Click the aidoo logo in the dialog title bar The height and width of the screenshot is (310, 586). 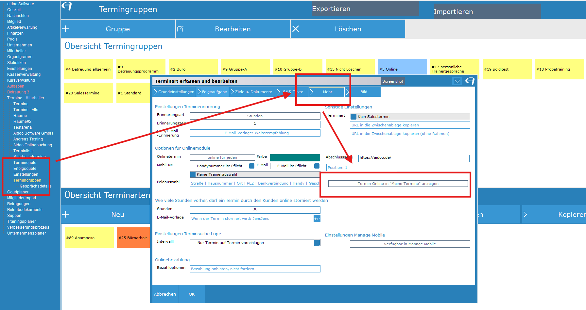(470, 81)
